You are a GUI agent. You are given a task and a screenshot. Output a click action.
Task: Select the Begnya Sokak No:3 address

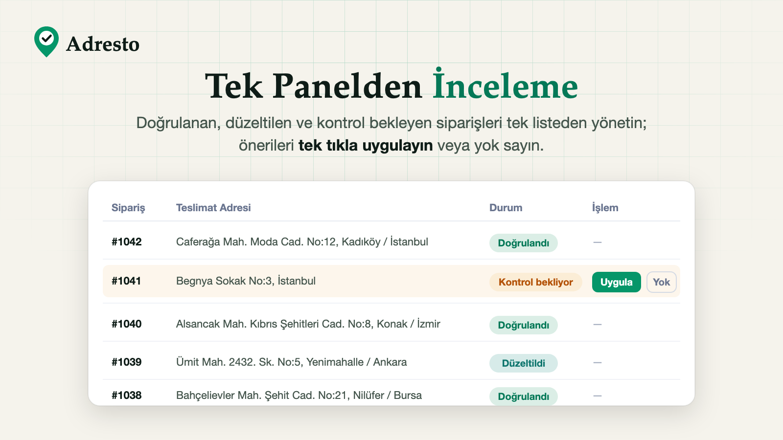246,281
